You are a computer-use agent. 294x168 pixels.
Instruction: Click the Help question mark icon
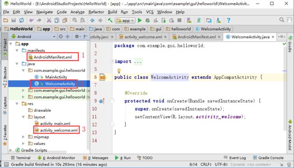coord(228,20)
